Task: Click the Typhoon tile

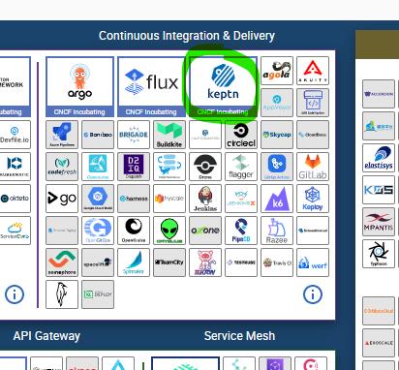Action: tap(379, 254)
